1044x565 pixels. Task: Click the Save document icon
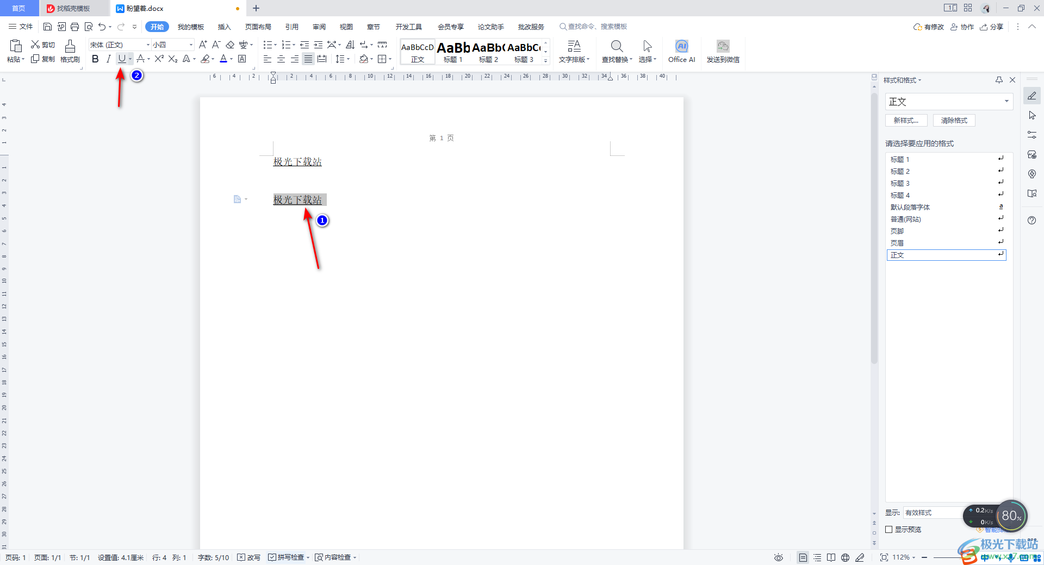click(x=47, y=27)
